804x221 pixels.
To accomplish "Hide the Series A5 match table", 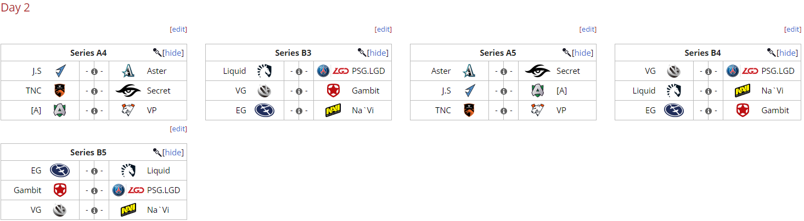I will coord(583,53).
